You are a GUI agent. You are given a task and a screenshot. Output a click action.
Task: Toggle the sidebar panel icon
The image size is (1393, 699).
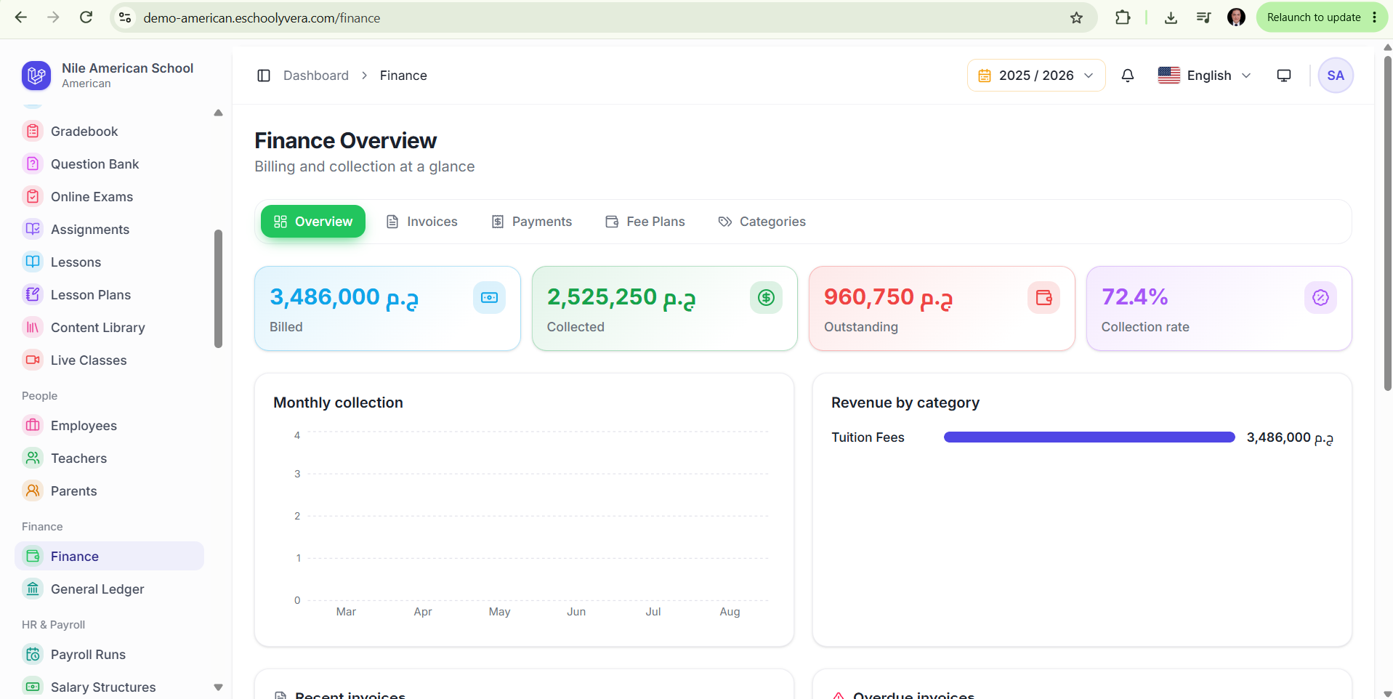click(264, 76)
